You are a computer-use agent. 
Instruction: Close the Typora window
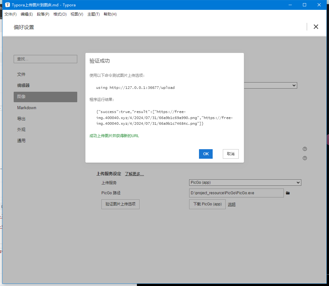point(319,5)
